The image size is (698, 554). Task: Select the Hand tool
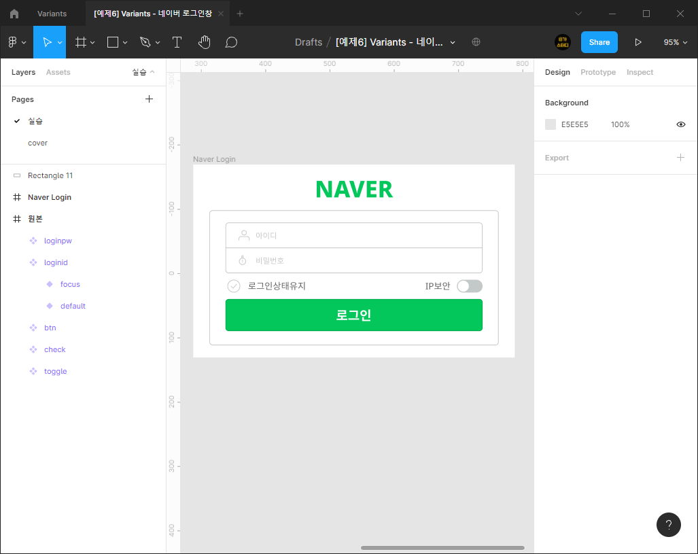(204, 42)
